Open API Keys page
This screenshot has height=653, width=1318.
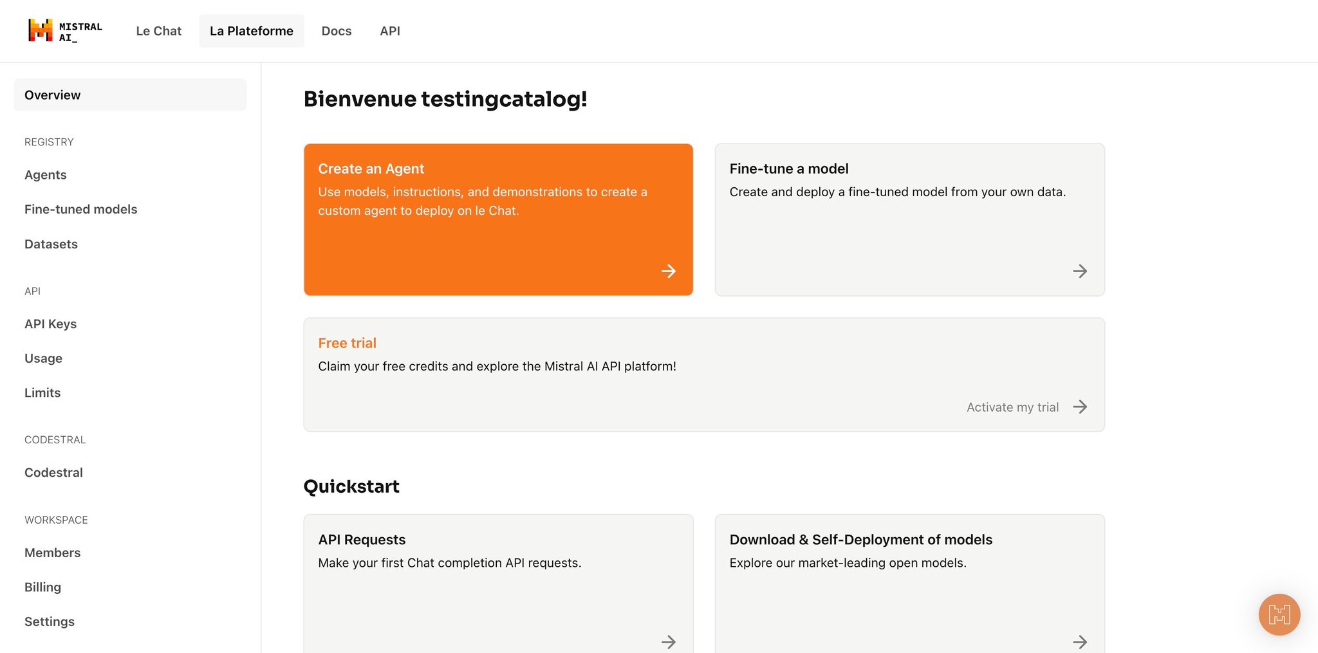pos(50,324)
